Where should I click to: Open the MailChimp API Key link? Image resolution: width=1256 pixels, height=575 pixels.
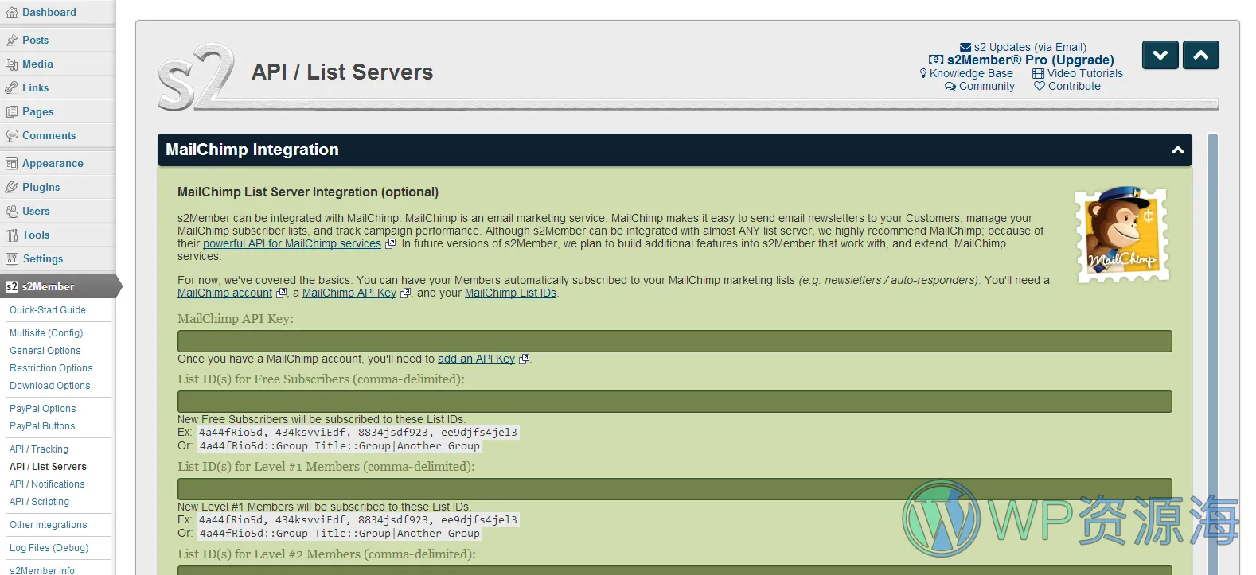(x=349, y=293)
